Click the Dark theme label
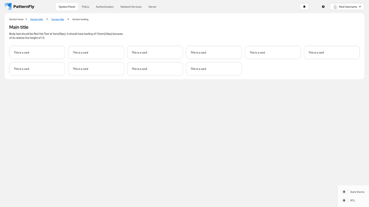Screen dimensions: 369x207 [x=357, y=192]
